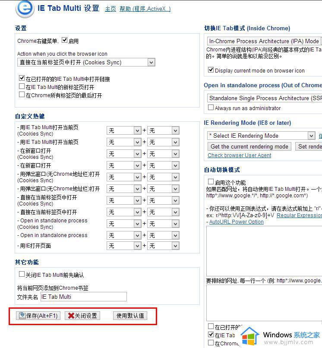Toggle the Chrome右键菜单 启用 checkbox
Image resolution: width=322 pixels, height=348 pixels.
pyautogui.click(x=64, y=40)
